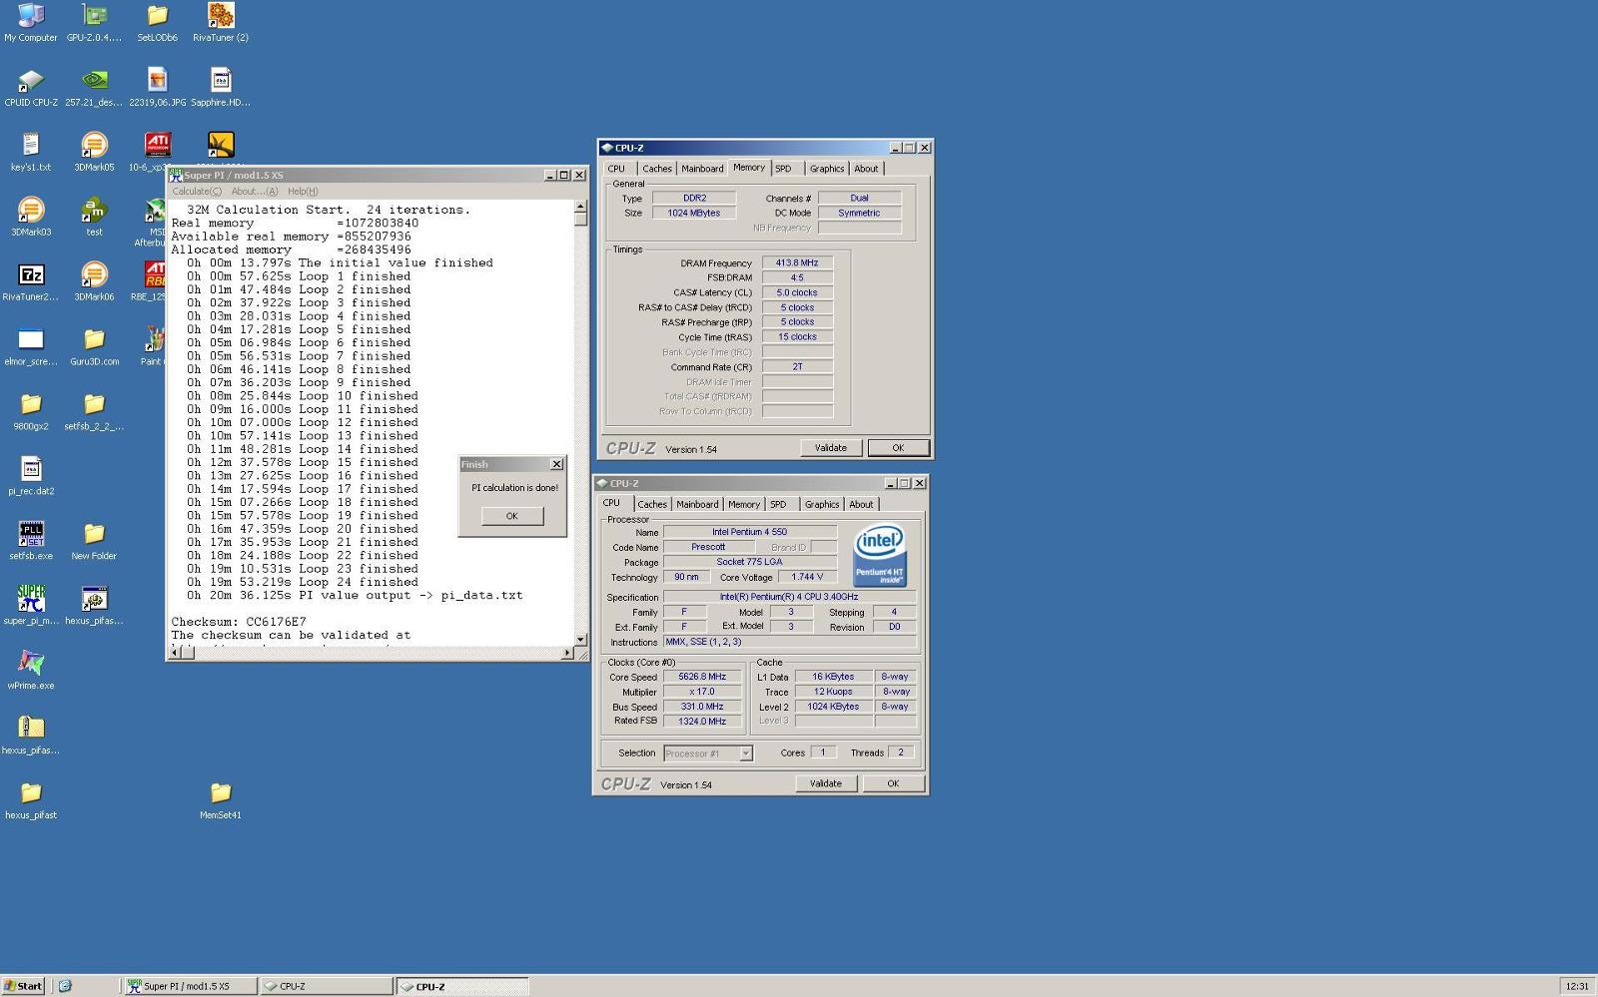Viewport: 1598px width, 997px height.
Task: Open the Calculate menu in Super PI
Action: click(197, 191)
